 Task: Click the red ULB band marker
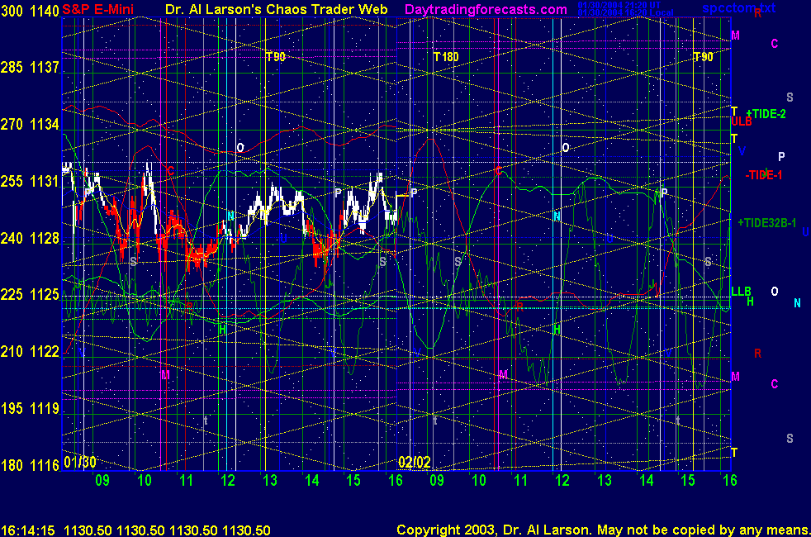click(x=741, y=121)
